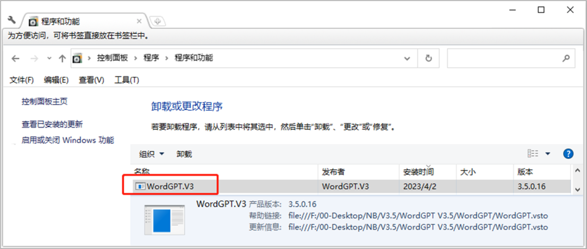Change view with the view options icon

point(533,153)
